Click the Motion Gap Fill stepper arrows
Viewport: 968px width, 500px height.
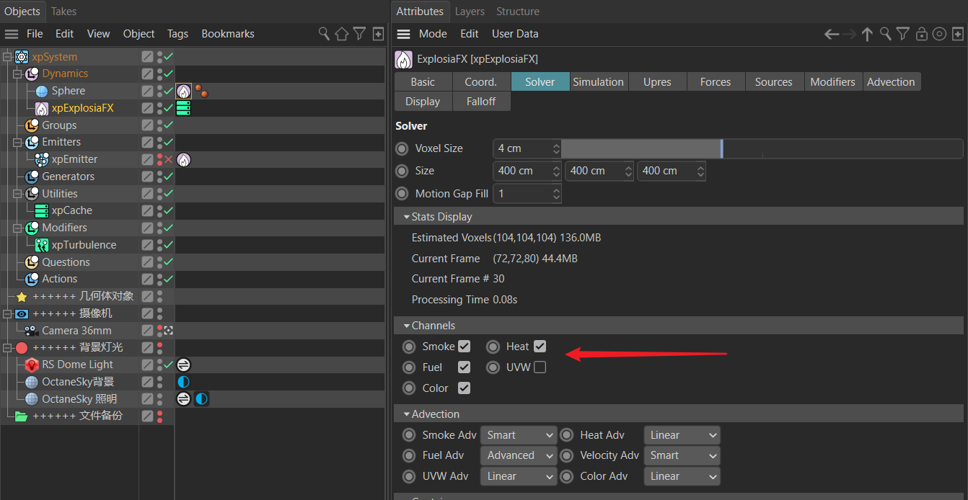click(x=556, y=194)
